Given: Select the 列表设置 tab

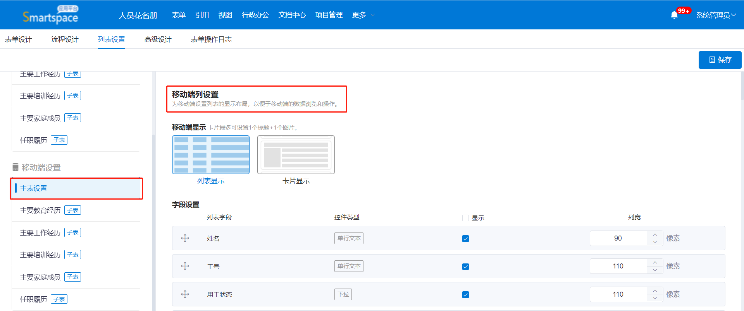Looking at the screenshot, I should [x=111, y=39].
